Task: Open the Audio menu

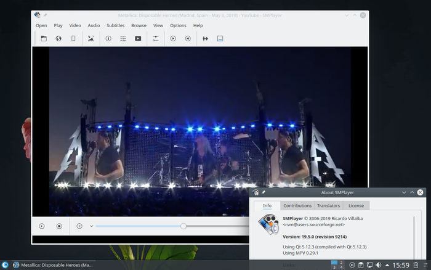Action: 94,25
